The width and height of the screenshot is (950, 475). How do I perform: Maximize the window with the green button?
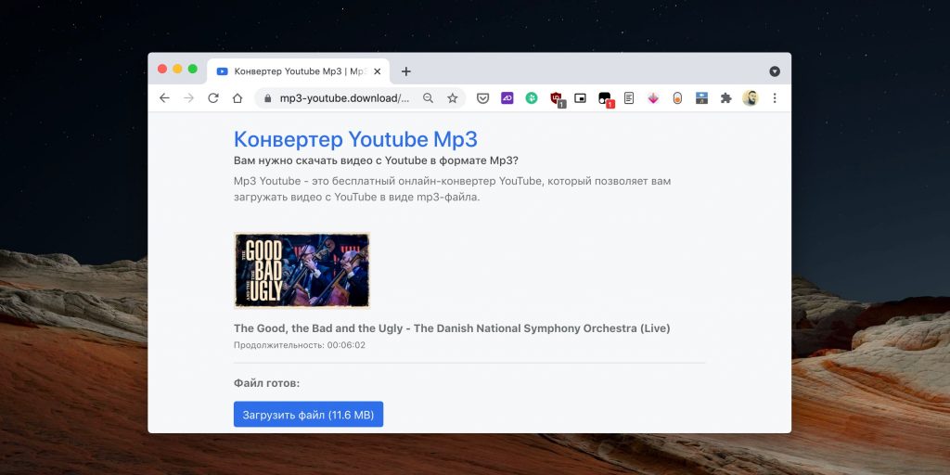(193, 69)
